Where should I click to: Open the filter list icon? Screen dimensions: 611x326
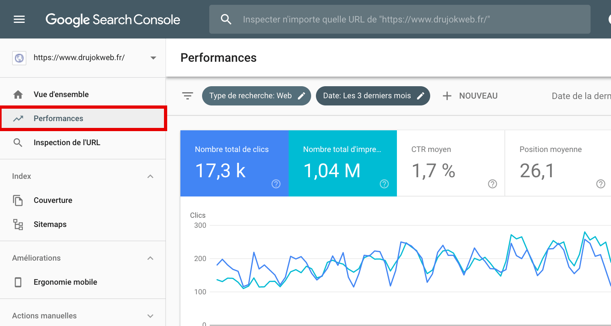point(188,96)
